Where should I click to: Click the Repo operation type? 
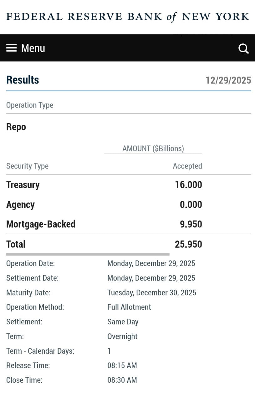(16, 127)
